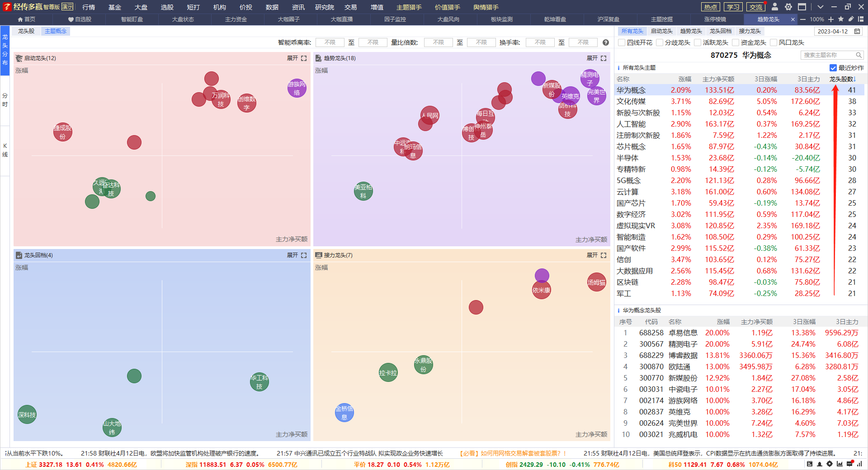Expand the 龙头回档 panel via 展开
The image size is (868, 470).
click(292, 255)
